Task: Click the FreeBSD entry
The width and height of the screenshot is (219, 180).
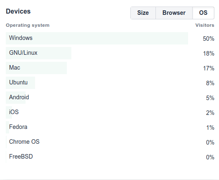Action: [110, 157]
